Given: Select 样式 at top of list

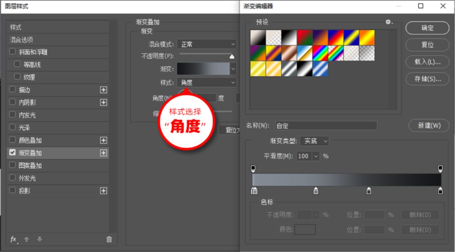Looking at the screenshot, I should 16,27.
